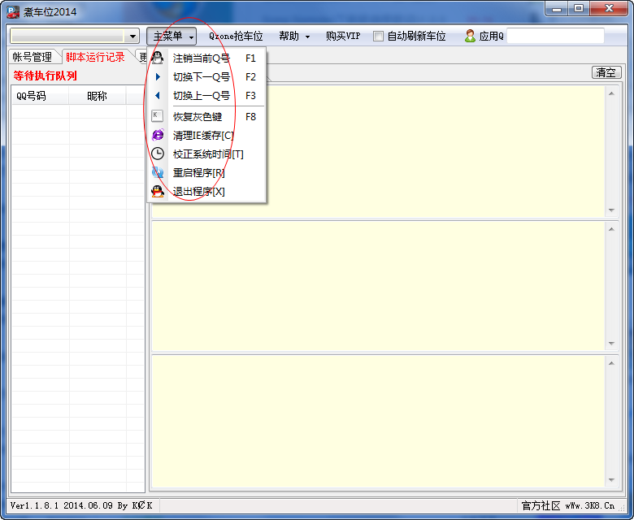Click bottom log pane scroll up arrow
Viewport: 634px width, 520px height.
pyautogui.click(x=611, y=363)
